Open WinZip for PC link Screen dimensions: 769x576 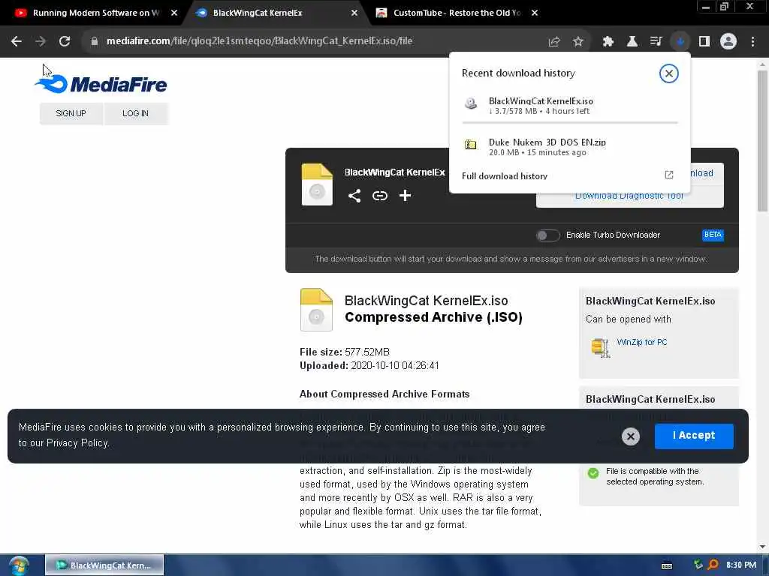(x=642, y=342)
